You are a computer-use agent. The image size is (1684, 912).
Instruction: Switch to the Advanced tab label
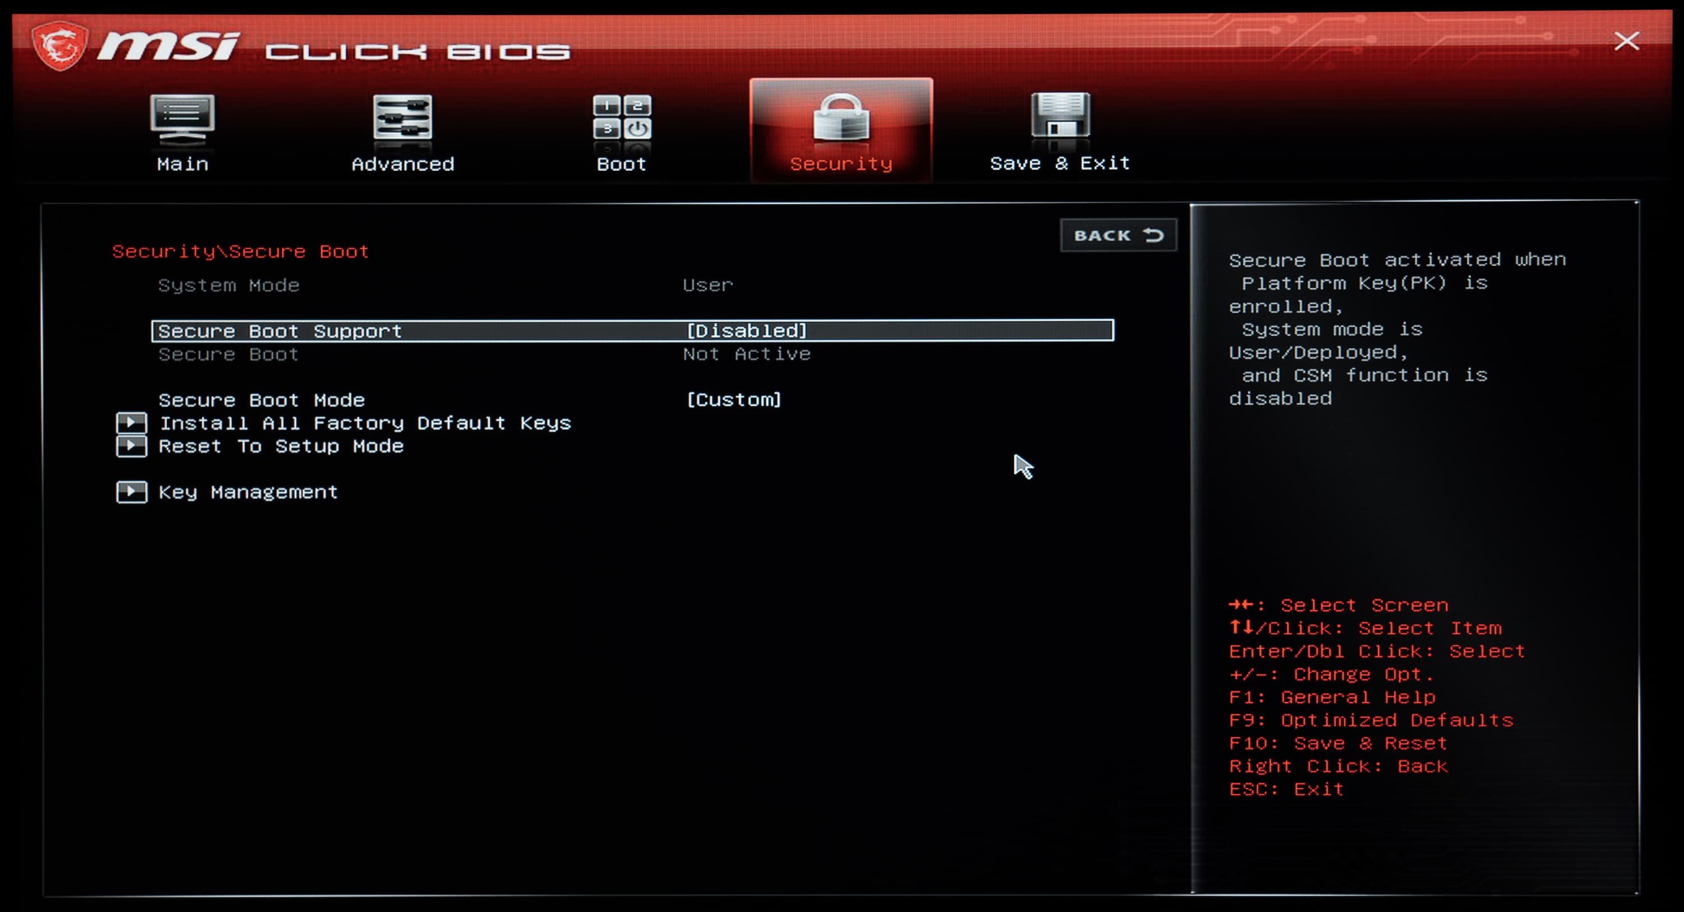tap(402, 164)
